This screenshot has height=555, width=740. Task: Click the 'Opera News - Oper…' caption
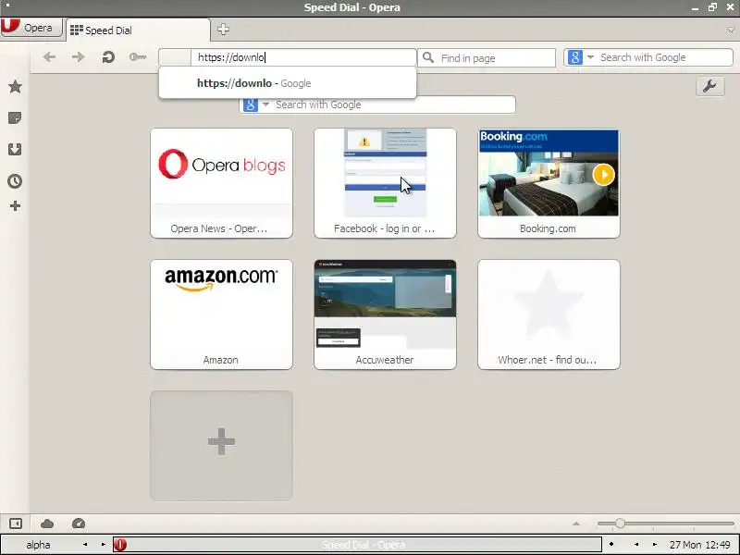pyautogui.click(x=219, y=228)
